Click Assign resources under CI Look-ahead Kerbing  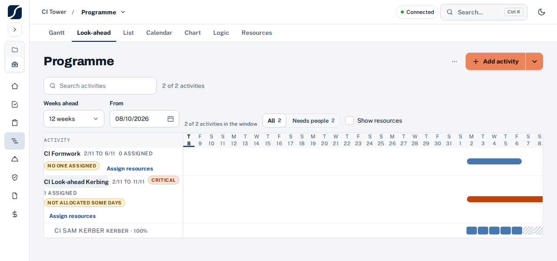click(72, 216)
